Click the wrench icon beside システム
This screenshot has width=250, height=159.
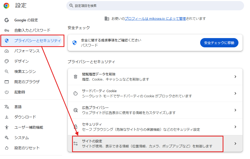(6, 138)
